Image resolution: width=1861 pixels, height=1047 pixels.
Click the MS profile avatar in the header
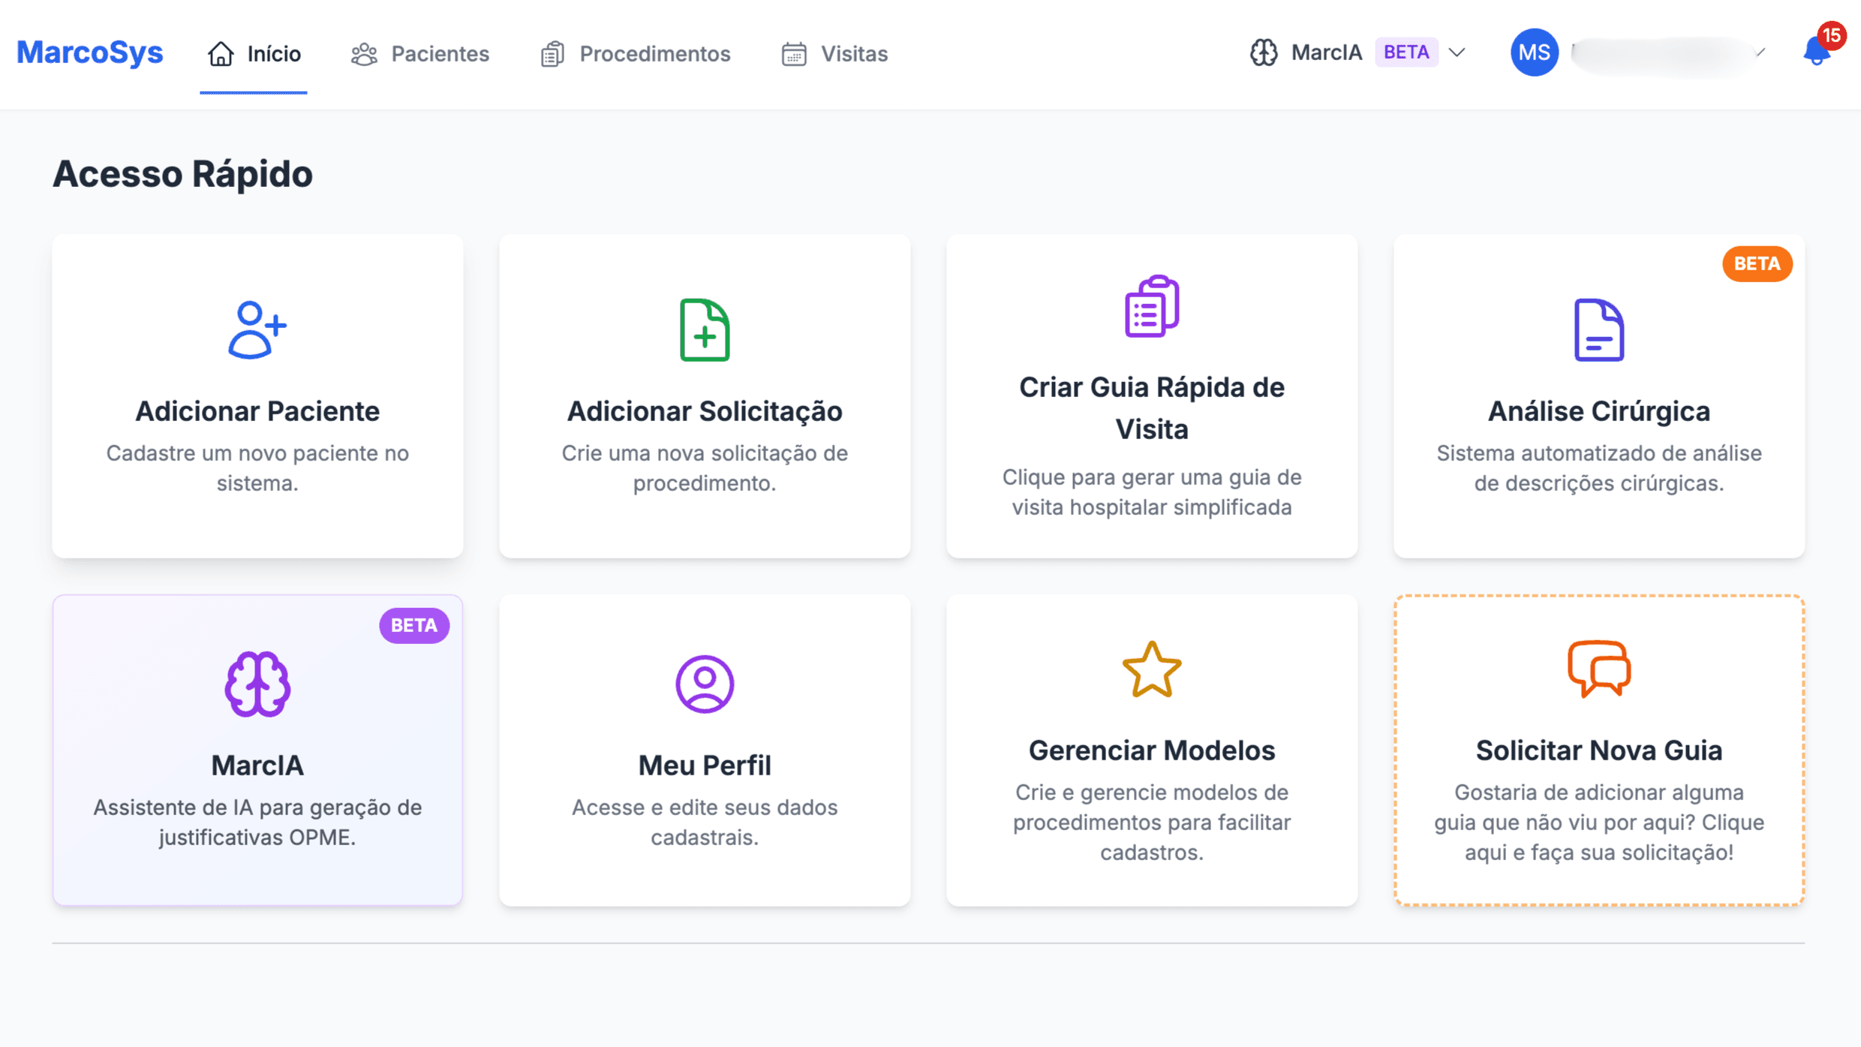click(x=1534, y=53)
